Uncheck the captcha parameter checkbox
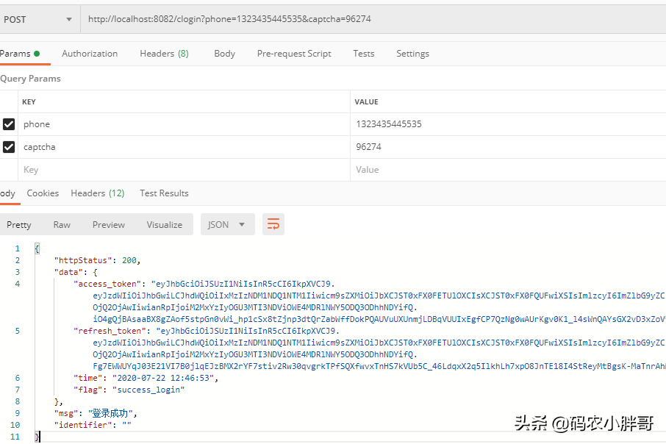666x444 pixels. pos(9,147)
